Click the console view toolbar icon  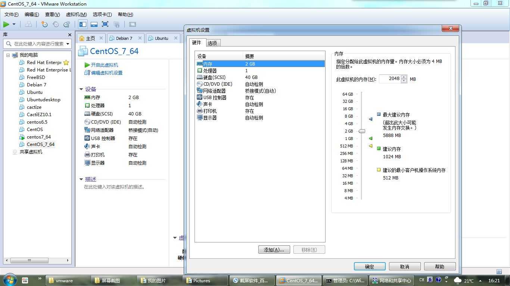(132, 24)
